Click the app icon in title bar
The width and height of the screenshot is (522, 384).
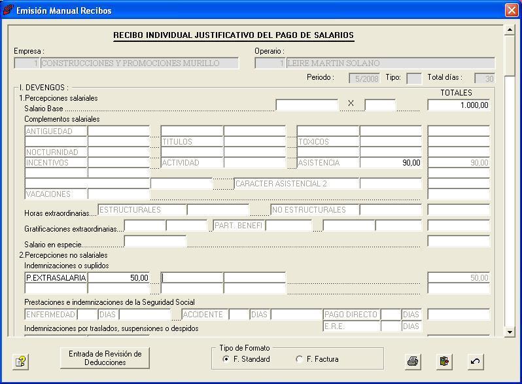8,10
